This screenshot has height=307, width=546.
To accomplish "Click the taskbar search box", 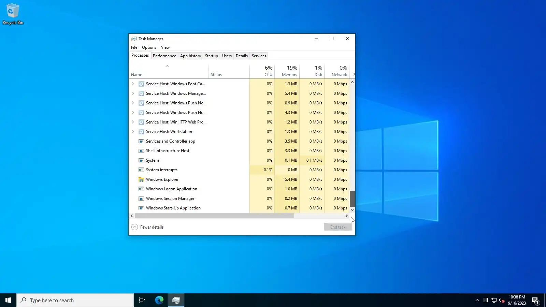I will click(75, 300).
